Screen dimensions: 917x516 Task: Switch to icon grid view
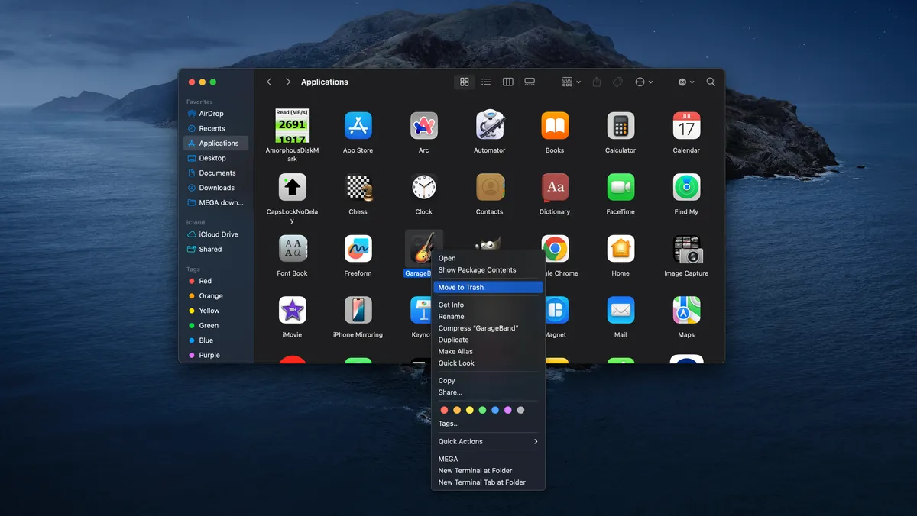464,82
